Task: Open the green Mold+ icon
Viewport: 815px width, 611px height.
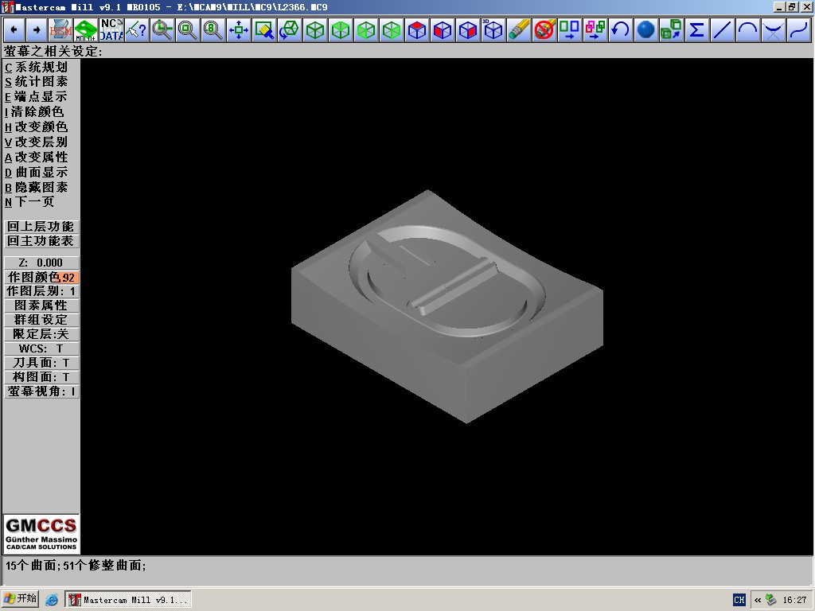Action: point(86,30)
